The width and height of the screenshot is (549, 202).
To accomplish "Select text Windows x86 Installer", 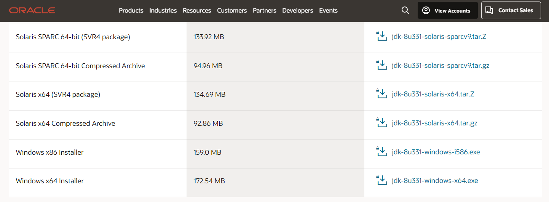I will point(49,152).
